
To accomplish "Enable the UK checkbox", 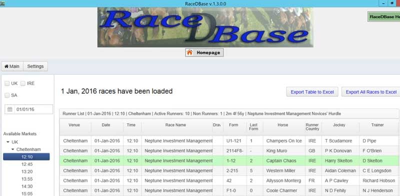I will tap(7, 83).
